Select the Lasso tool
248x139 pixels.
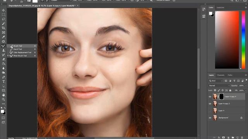tap(3, 19)
